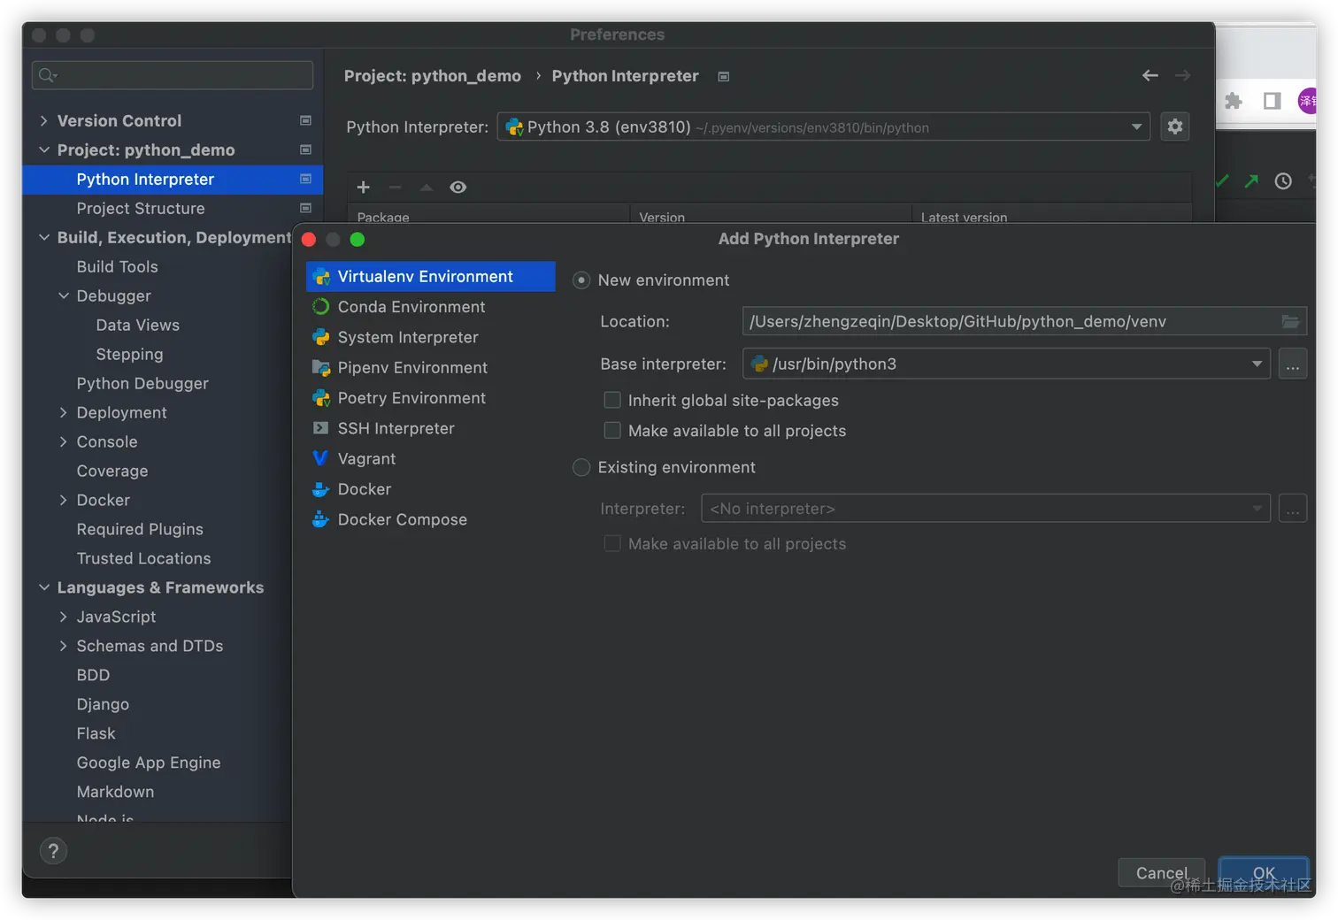
Task: Click the browser extensions puzzle icon
Action: [x=1234, y=101]
